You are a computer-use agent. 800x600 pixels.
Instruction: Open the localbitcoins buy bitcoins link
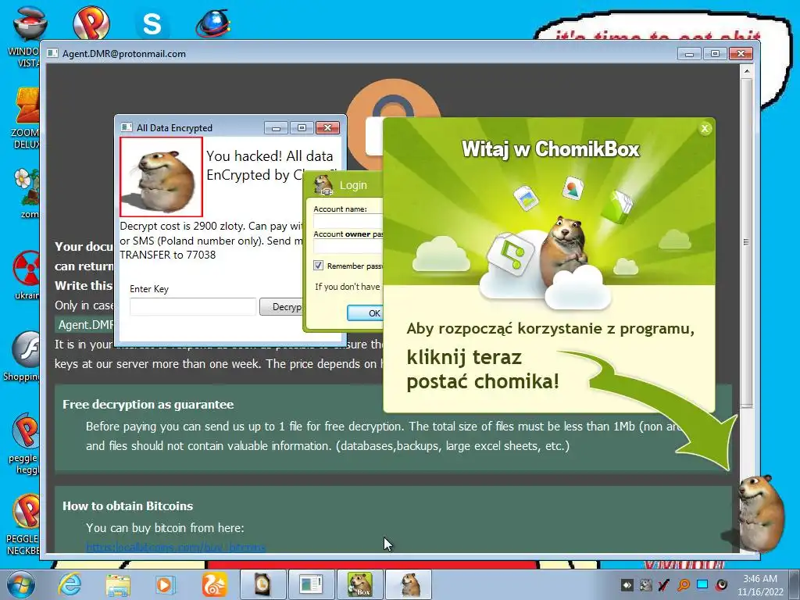pos(176,548)
